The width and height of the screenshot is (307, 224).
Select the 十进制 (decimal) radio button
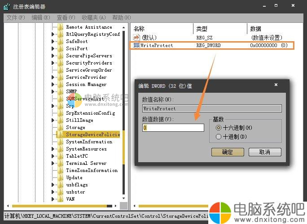pos(219,137)
